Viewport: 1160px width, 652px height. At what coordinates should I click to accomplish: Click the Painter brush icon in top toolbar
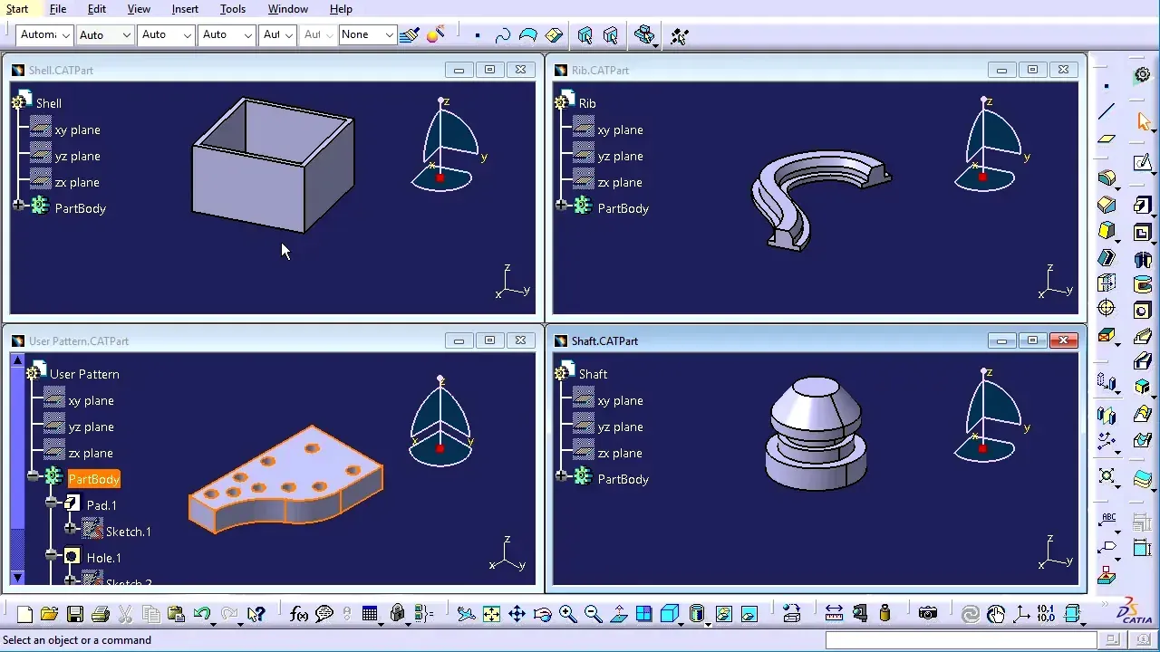(x=410, y=35)
